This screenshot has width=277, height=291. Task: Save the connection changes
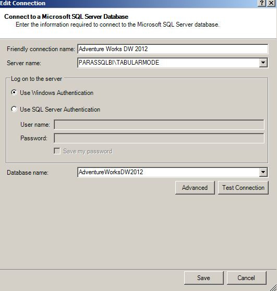(203, 278)
